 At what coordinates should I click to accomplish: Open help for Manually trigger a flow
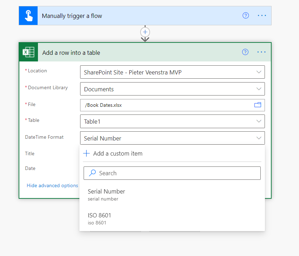[246, 15]
